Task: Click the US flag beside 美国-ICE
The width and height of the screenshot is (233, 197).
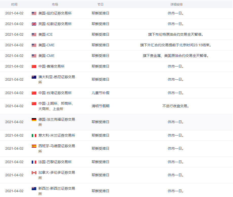Action: point(34,35)
